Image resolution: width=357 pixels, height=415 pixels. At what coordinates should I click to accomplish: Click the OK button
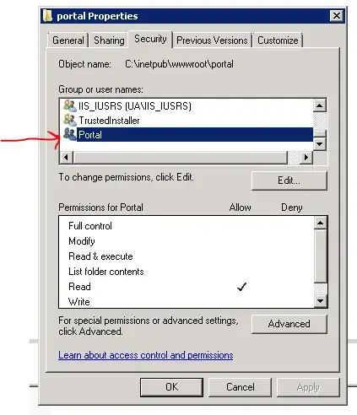coord(171,387)
